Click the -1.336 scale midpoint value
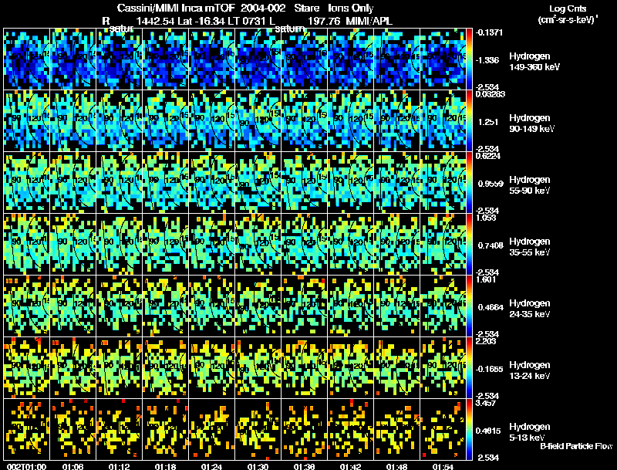This screenshot has width=617, height=470. point(488,60)
